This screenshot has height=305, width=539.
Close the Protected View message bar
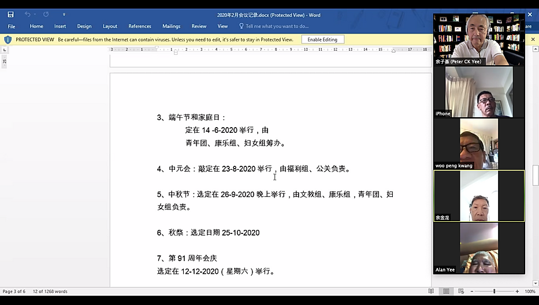pos(533,39)
